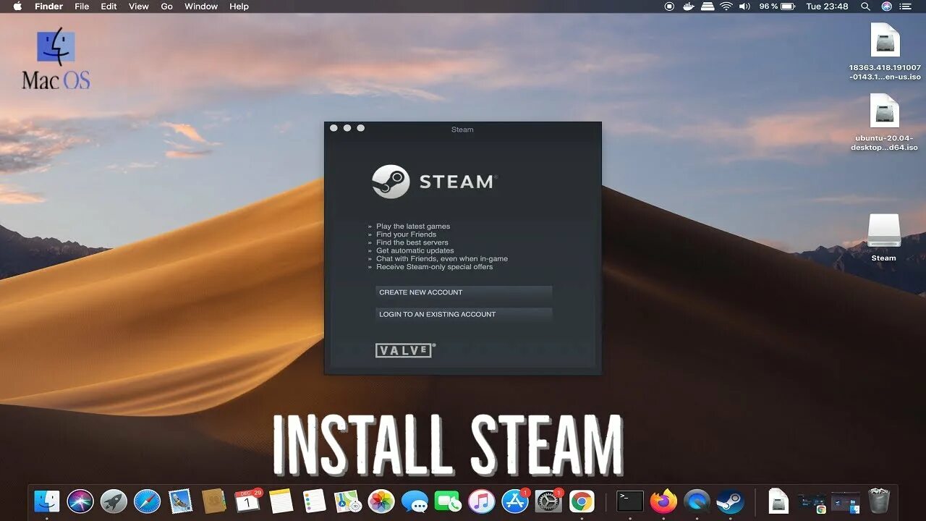Select ubuntu-20.04 desktop iso file
The image size is (926, 521).
(884, 122)
